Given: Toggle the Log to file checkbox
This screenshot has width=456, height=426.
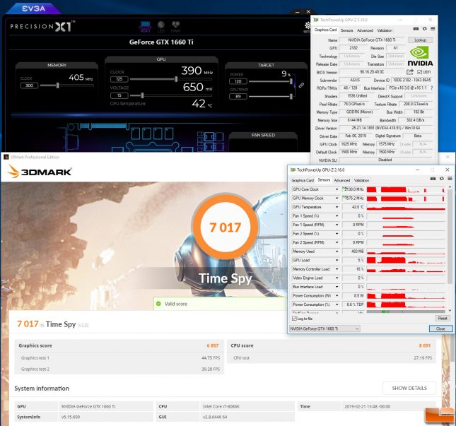Looking at the screenshot, I should [x=294, y=319].
